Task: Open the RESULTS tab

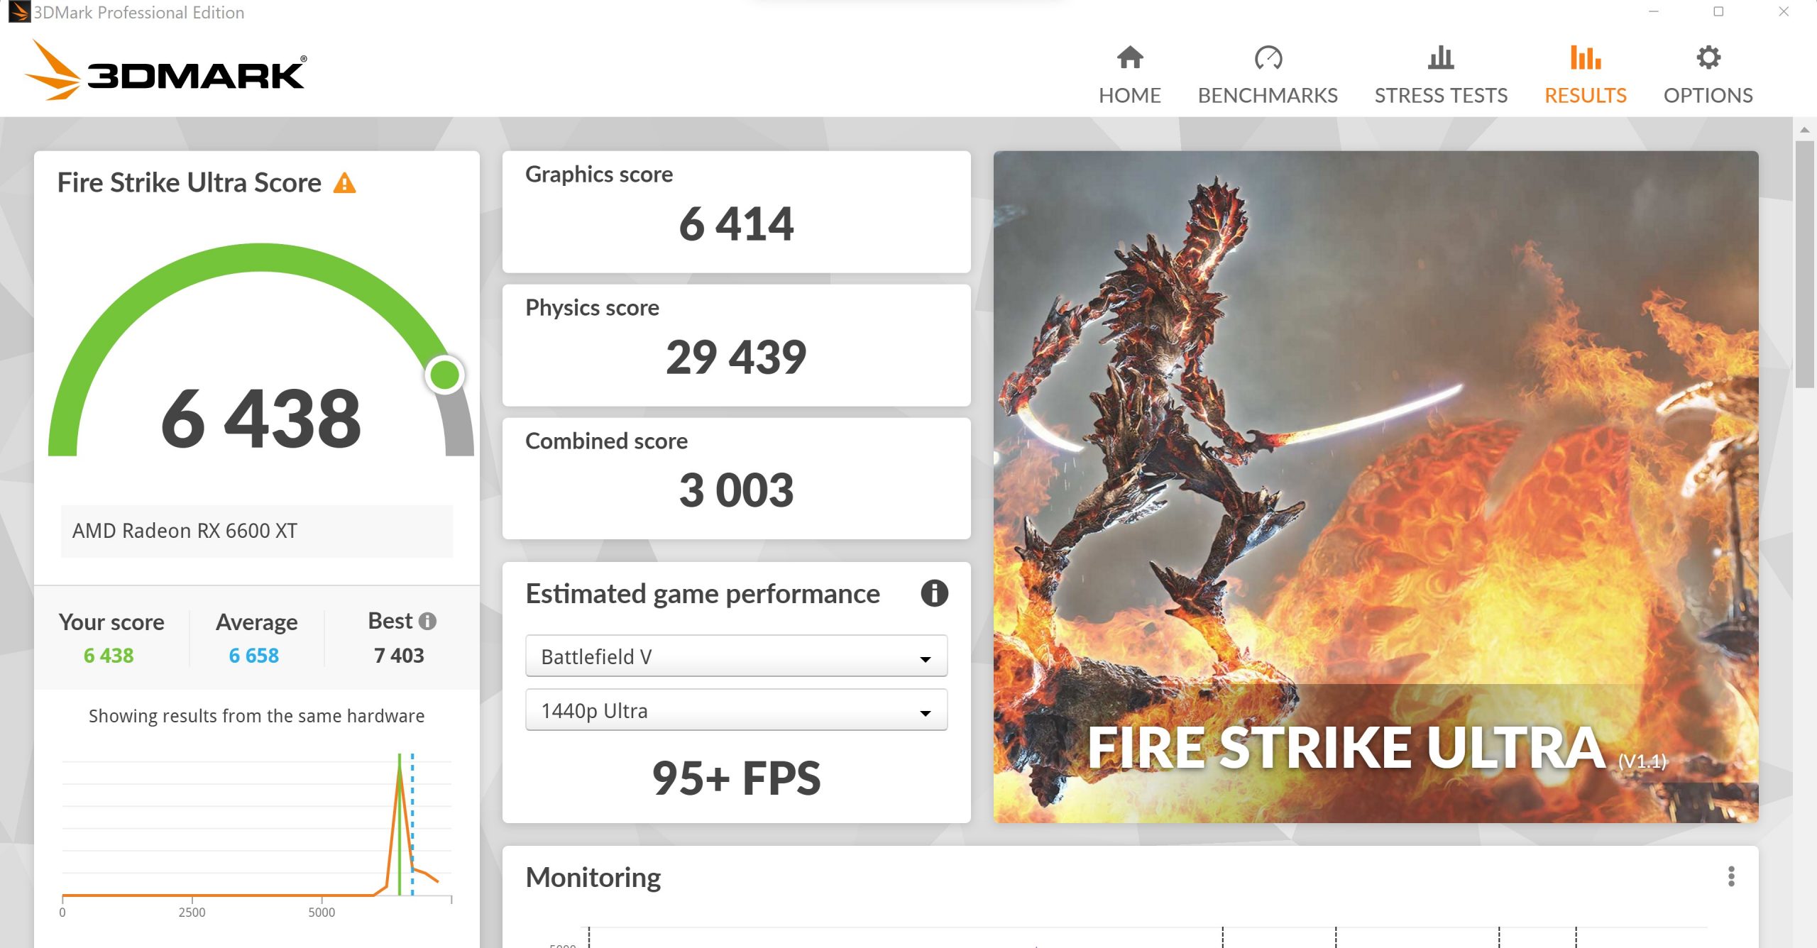Action: pos(1585,75)
